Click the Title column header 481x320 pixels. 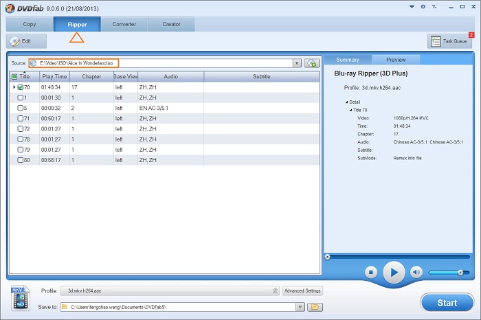[25, 77]
